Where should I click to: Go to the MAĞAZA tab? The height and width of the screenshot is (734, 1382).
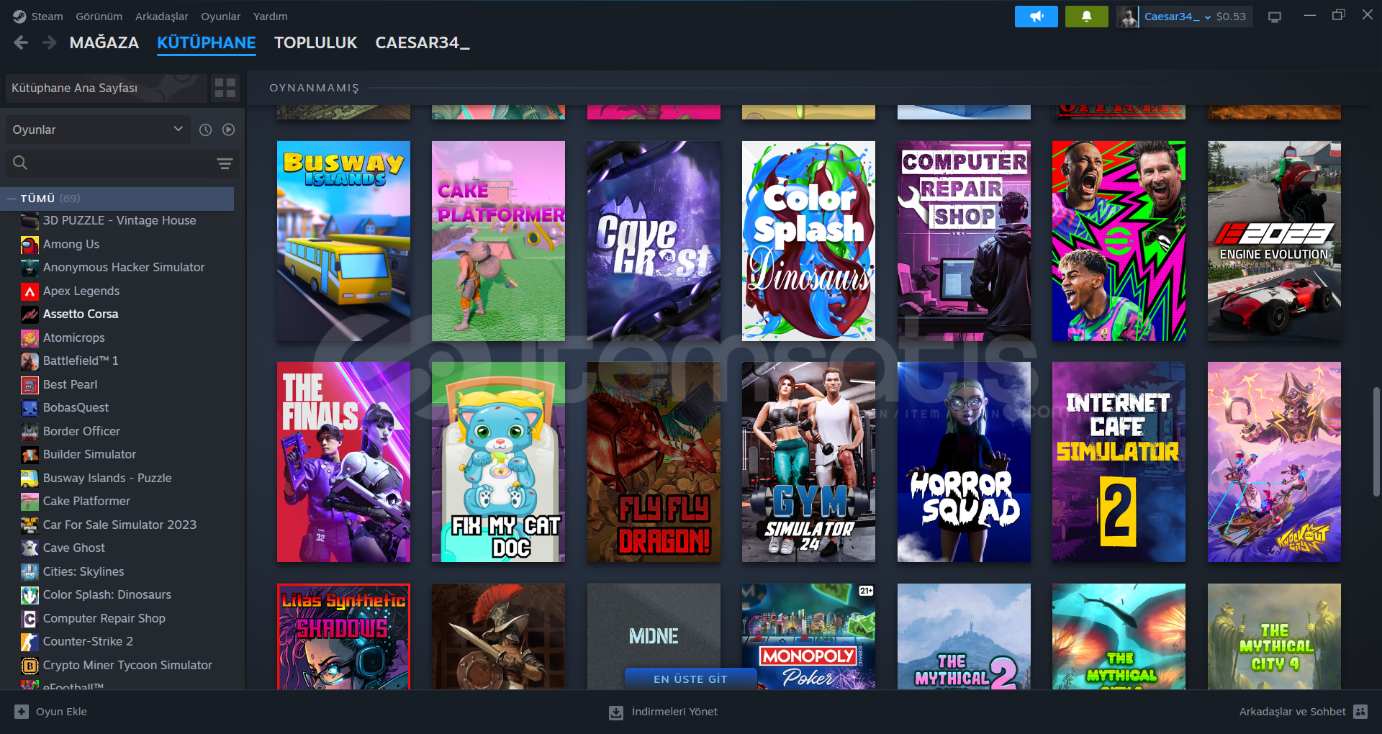coord(104,43)
